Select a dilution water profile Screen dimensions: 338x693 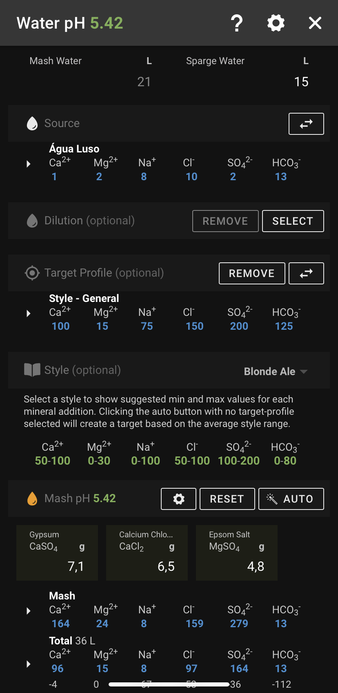tap(293, 221)
